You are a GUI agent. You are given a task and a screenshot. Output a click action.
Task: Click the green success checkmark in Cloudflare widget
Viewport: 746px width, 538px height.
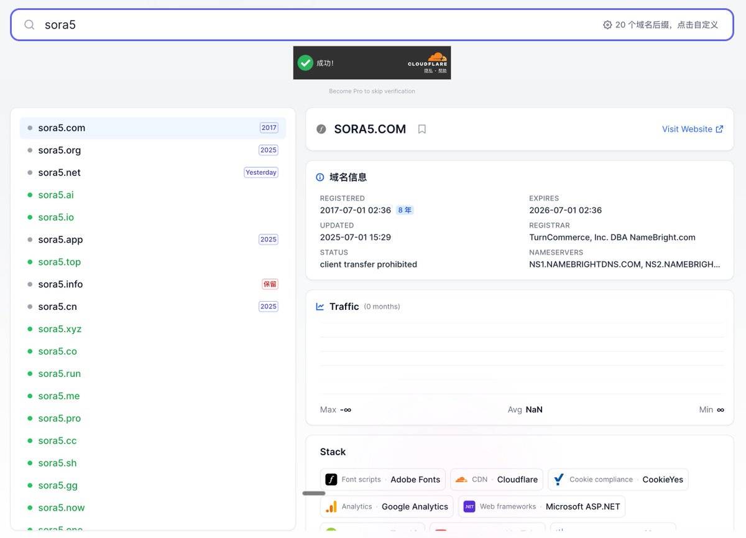pyautogui.click(x=305, y=63)
